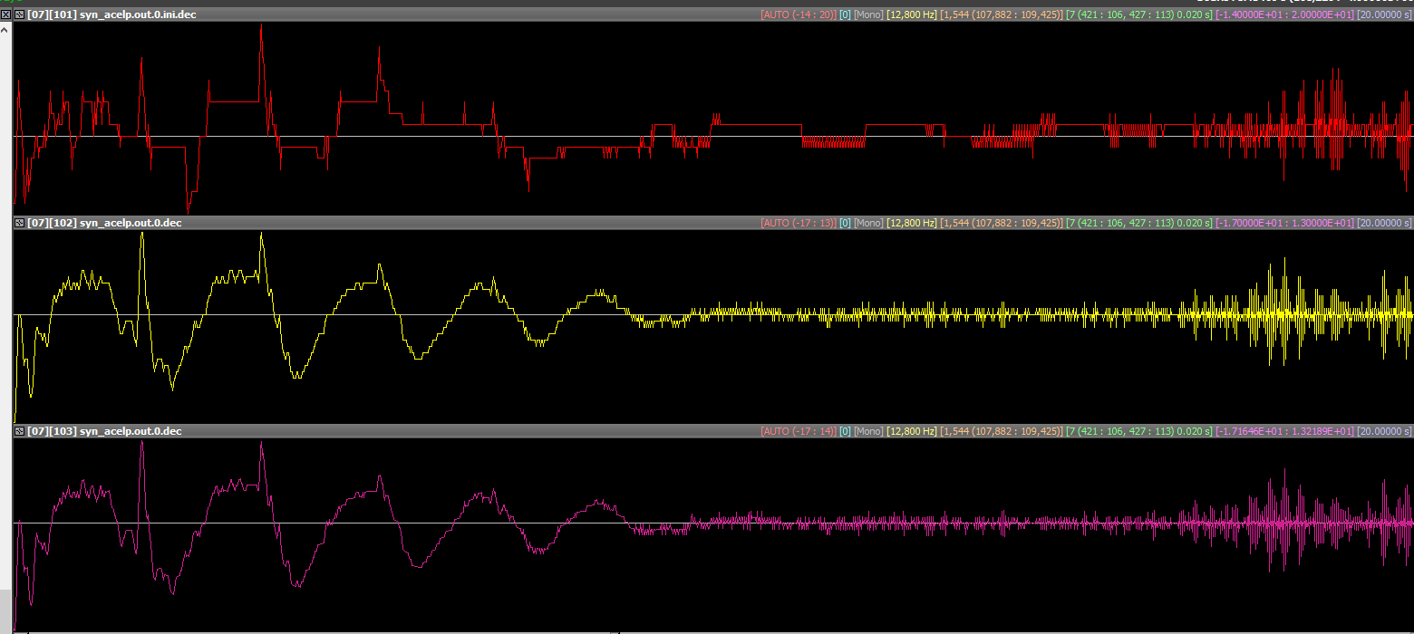
Task: Open the Mono channel option on track 101
Action: (867, 14)
